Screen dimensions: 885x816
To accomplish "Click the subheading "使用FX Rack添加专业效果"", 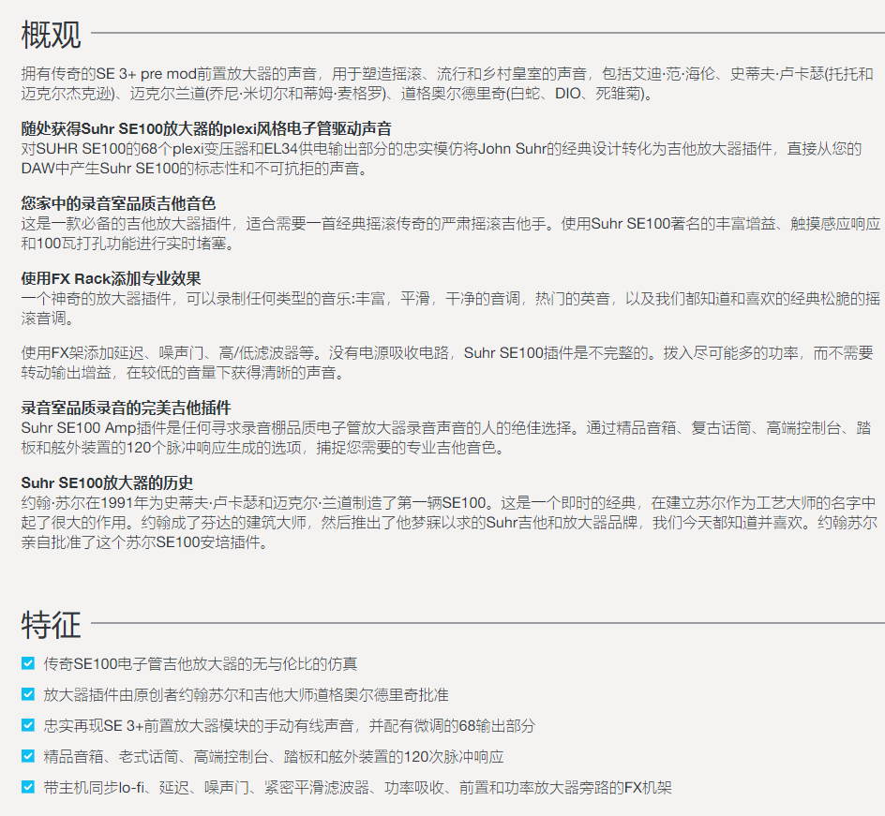I will pos(112,278).
